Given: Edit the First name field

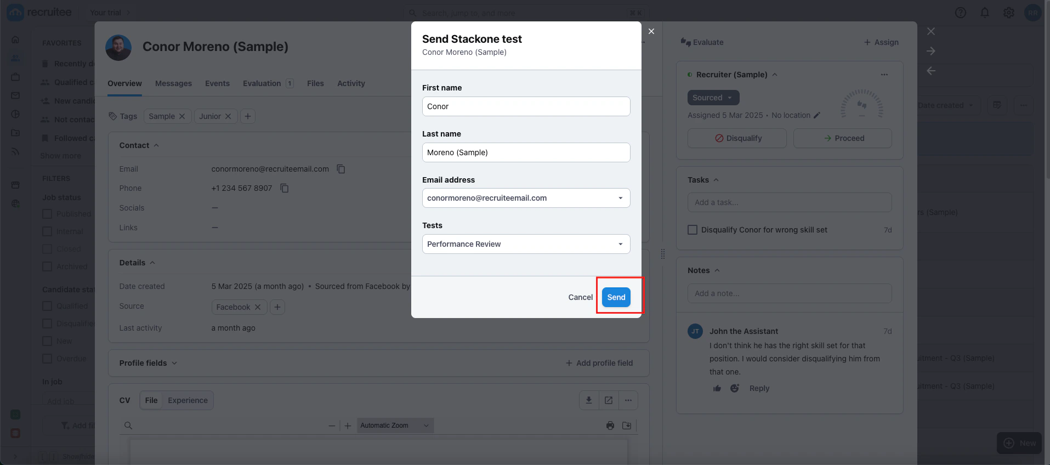Looking at the screenshot, I should (526, 106).
